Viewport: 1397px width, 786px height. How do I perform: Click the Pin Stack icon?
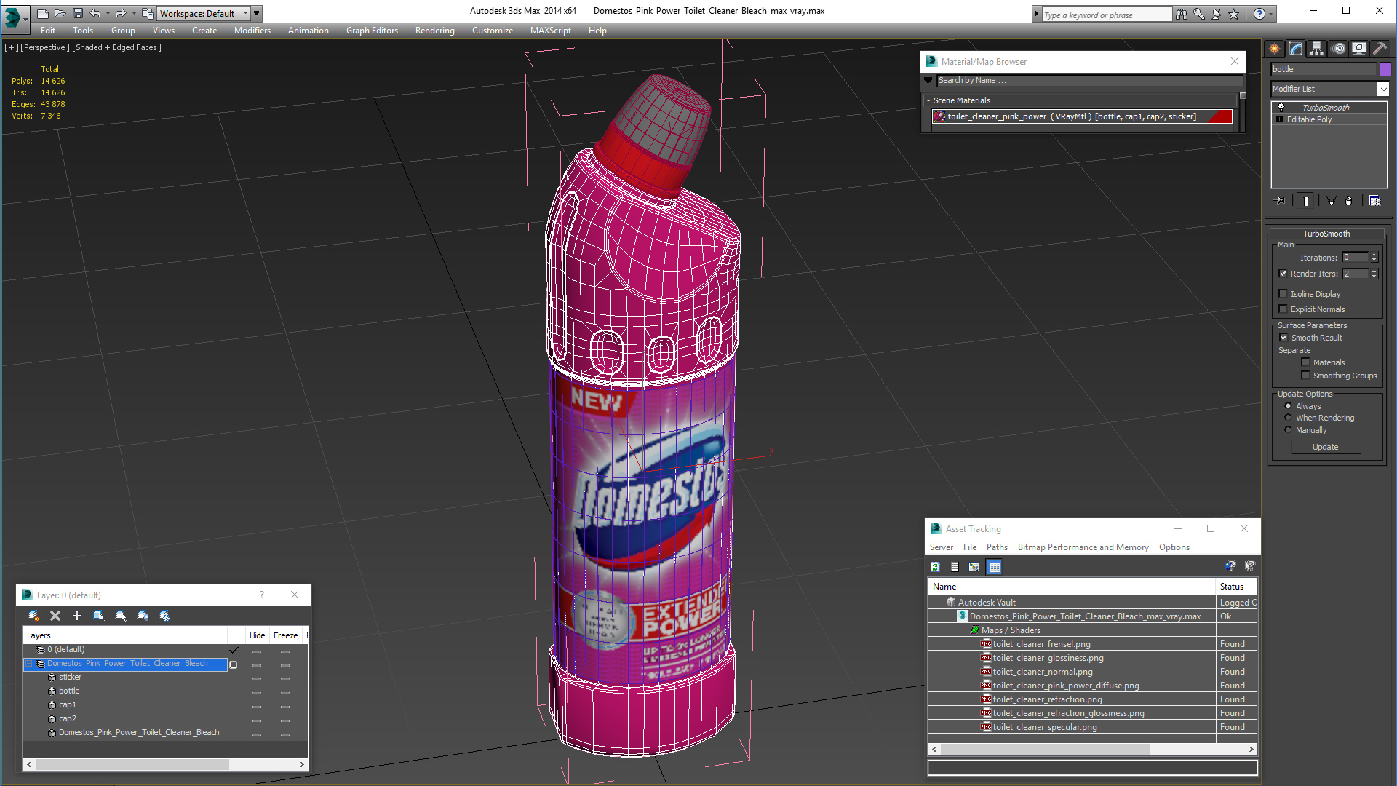click(1281, 201)
